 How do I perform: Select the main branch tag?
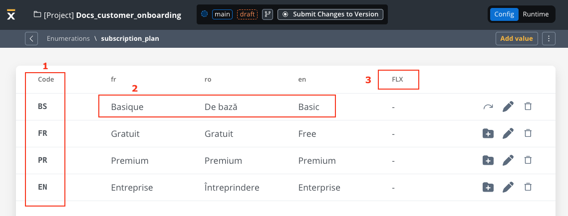tap(223, 14)
